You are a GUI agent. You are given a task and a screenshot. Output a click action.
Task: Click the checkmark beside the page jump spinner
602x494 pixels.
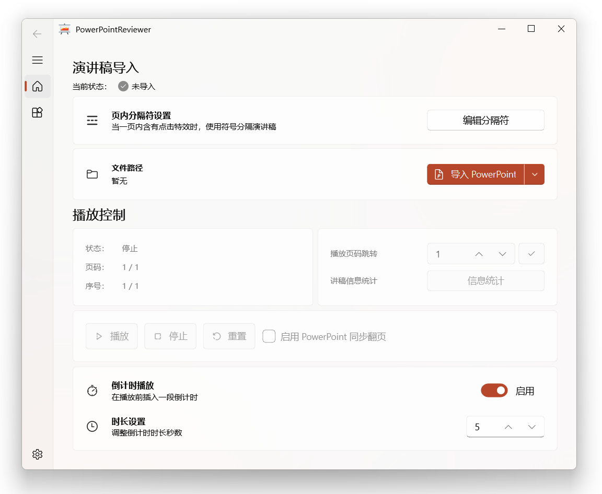[531, 254]
